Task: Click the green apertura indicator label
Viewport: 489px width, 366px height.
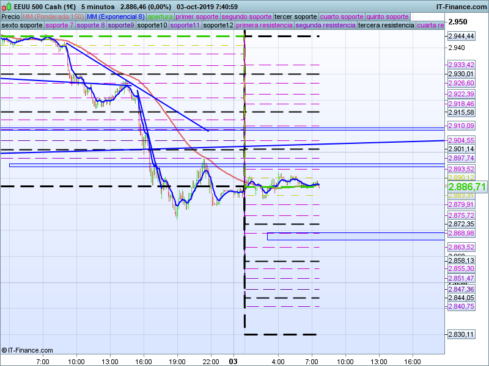Action: click(160, 17)
